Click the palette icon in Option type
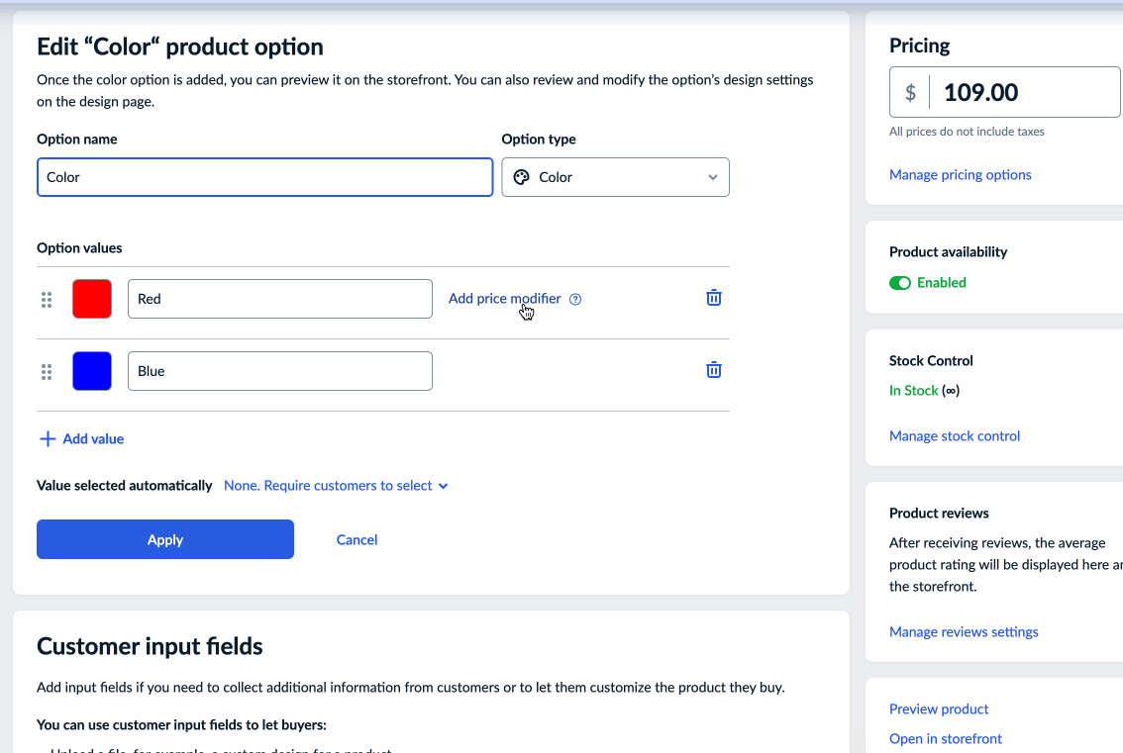1123x753 pixels. pyautogui.click(x=521, y=177)
